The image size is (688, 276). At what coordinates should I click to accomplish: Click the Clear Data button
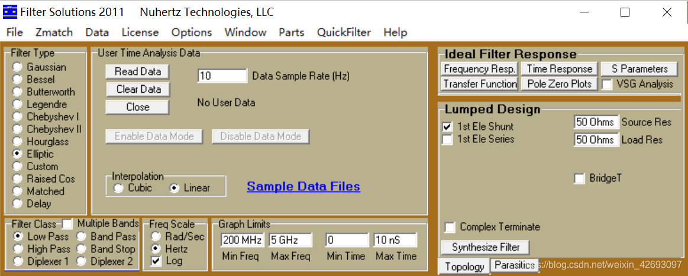pos(138,89)
